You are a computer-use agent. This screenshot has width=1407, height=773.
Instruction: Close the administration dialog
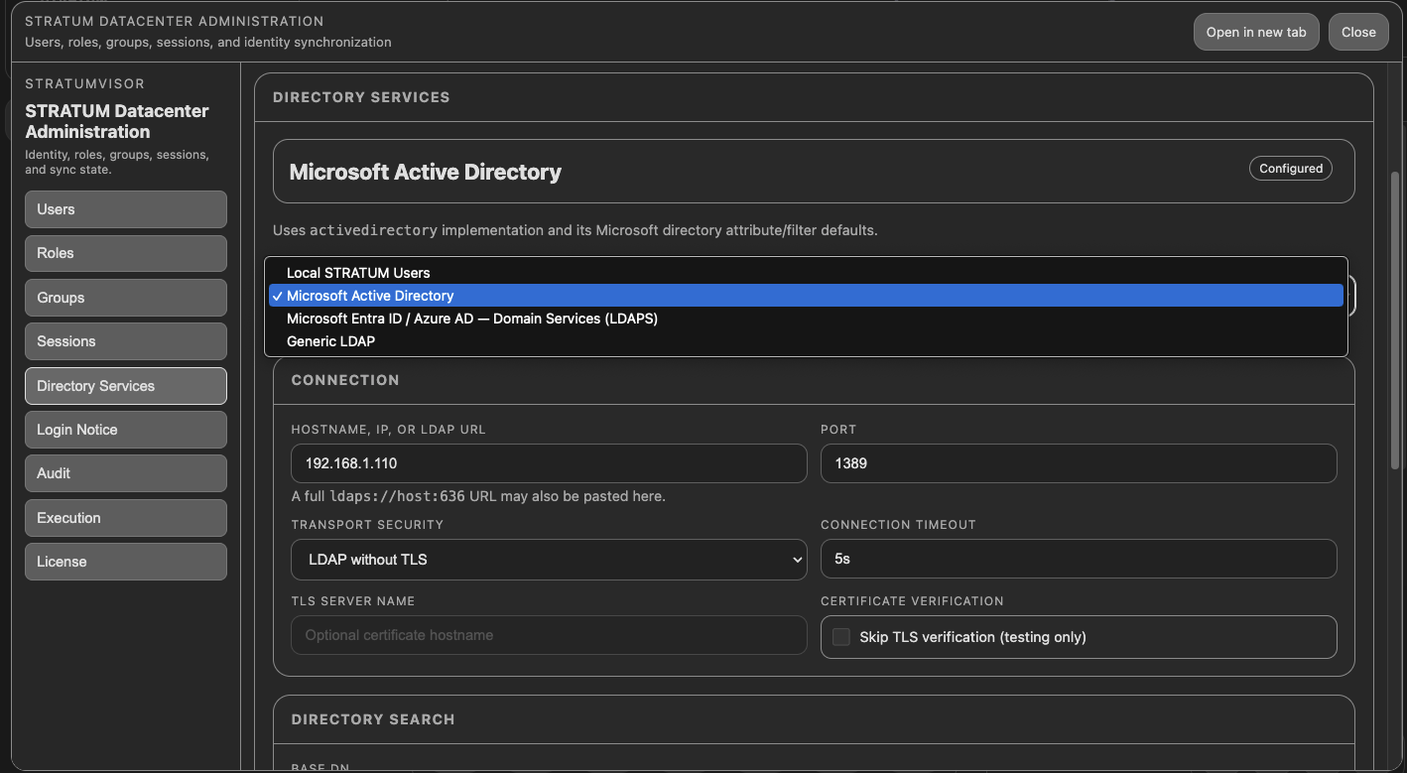click(1358, 32)
